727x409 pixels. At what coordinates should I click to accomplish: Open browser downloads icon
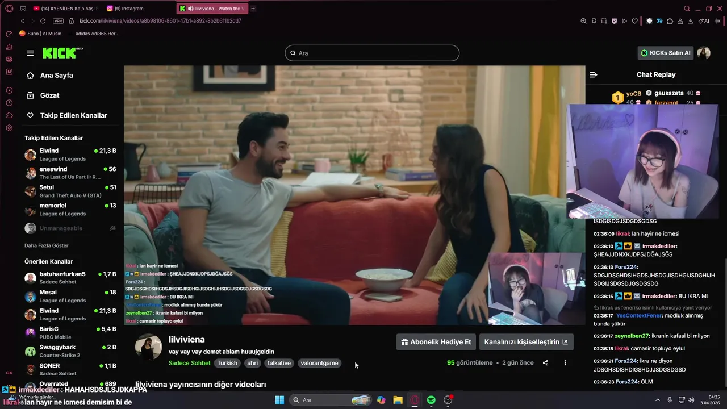pos(690,21)
